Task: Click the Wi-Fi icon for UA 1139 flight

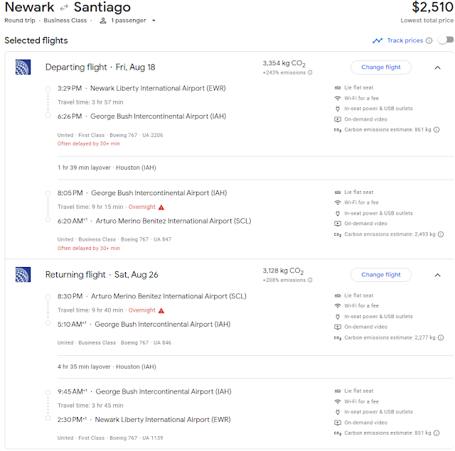Action: tap(338, 402)
